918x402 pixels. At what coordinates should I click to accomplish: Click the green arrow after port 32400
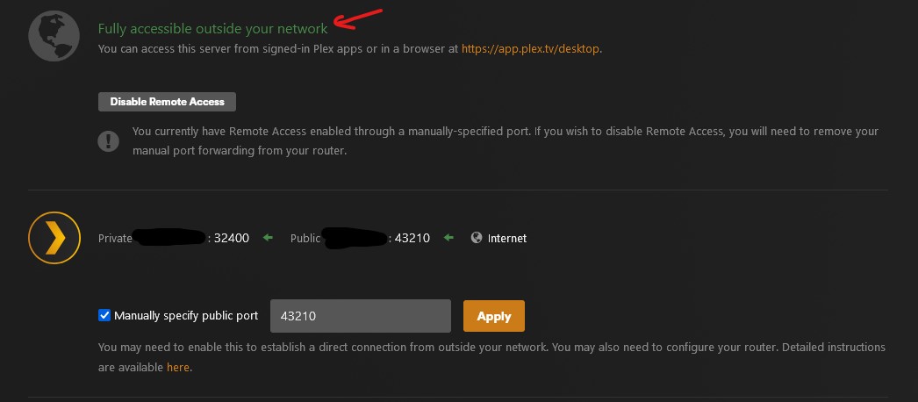point(269,238)
